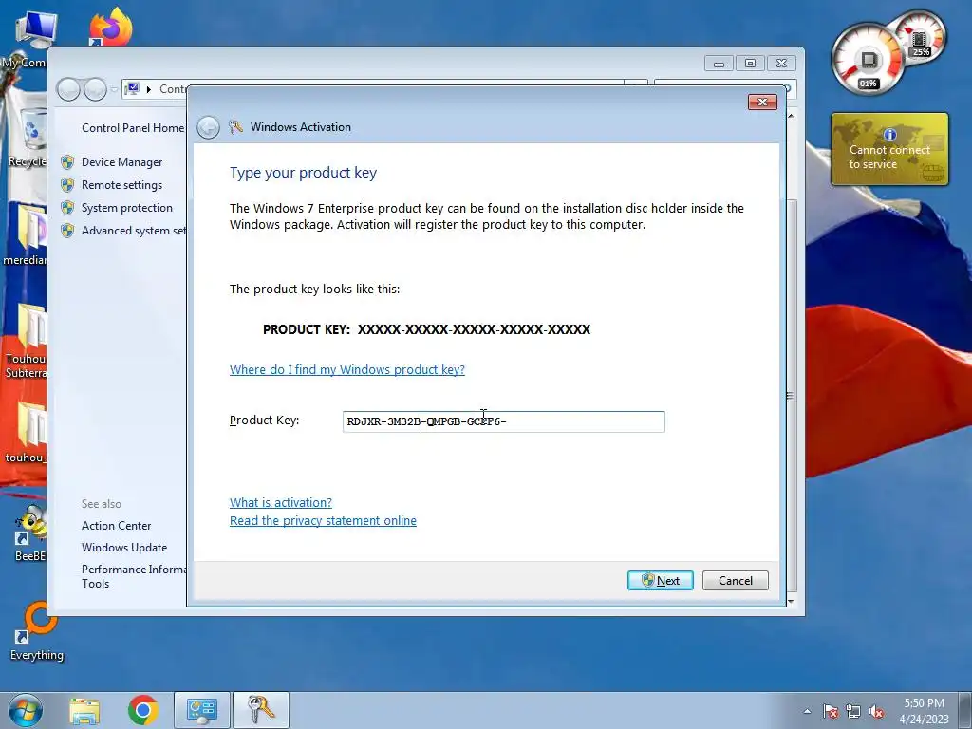Click the muted volume tray icon

[x=876, y=711]
